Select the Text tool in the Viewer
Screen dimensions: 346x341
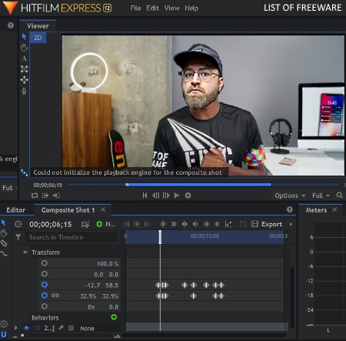24,59
